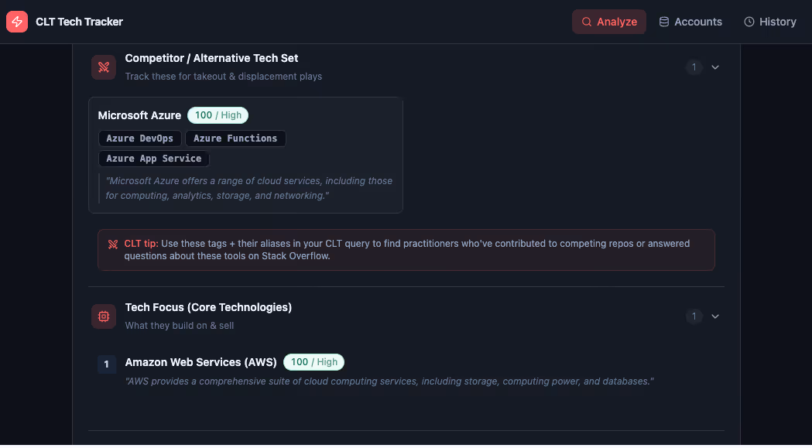812x448 pixels.
Task: Click the database icon beside Accounts
Action: coord(664,22)
